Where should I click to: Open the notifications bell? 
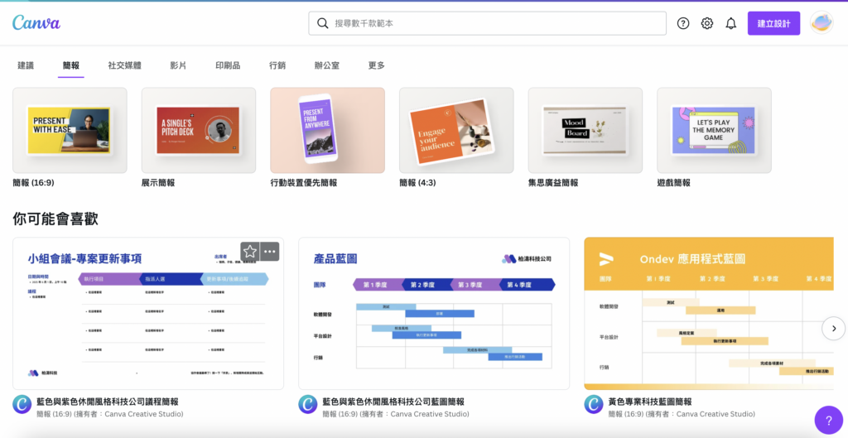click(x=730, y=23)
